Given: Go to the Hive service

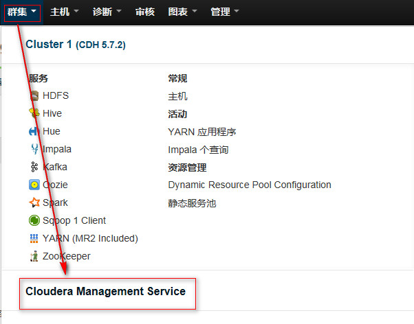Looking at the screenshot, I should [x=52, y=113].
